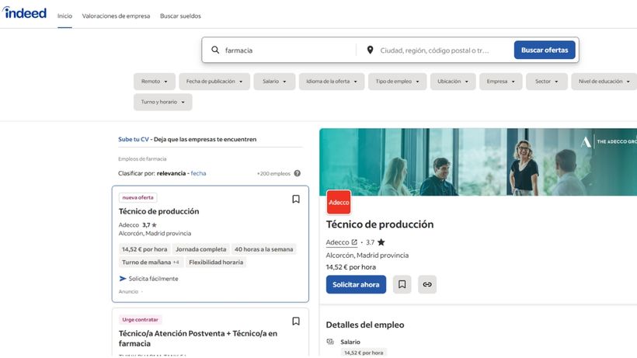Screen dimensions: 637x358
Task: Open Técnico de producción job card title
Action: tap(158, 211)
